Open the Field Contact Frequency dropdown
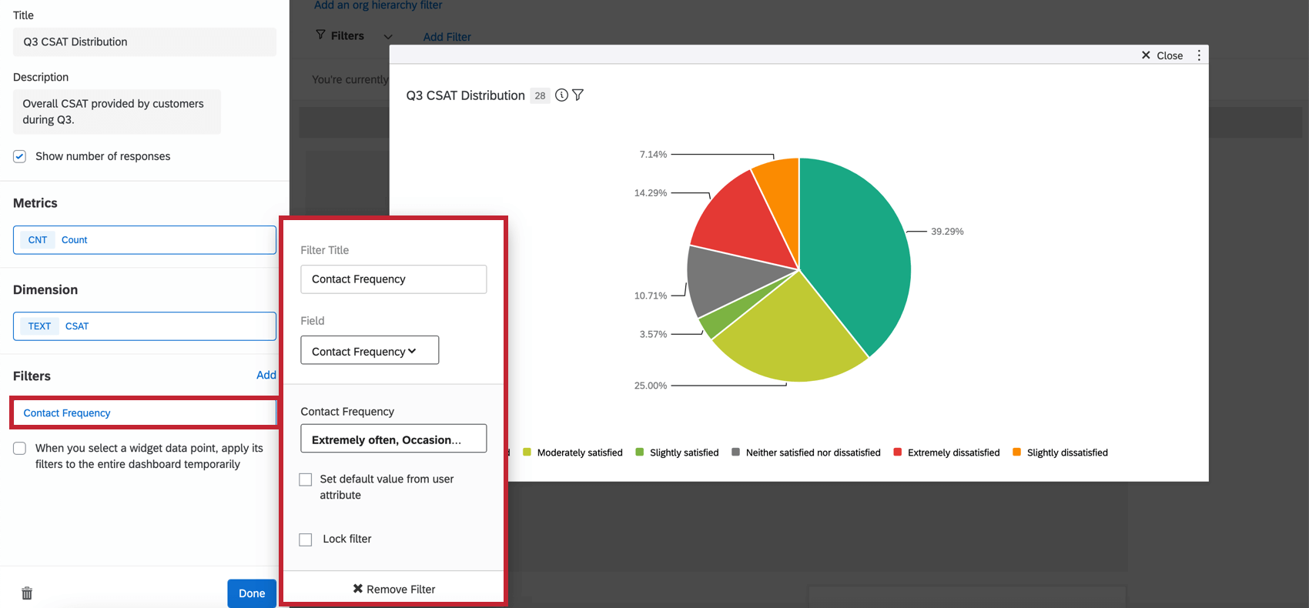Image resolution: width=1309 pixels, height=608 pixels. pos(370,350)
